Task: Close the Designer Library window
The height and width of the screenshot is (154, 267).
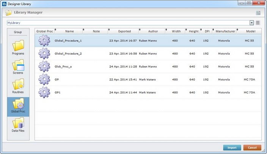Action: (259, 3)
